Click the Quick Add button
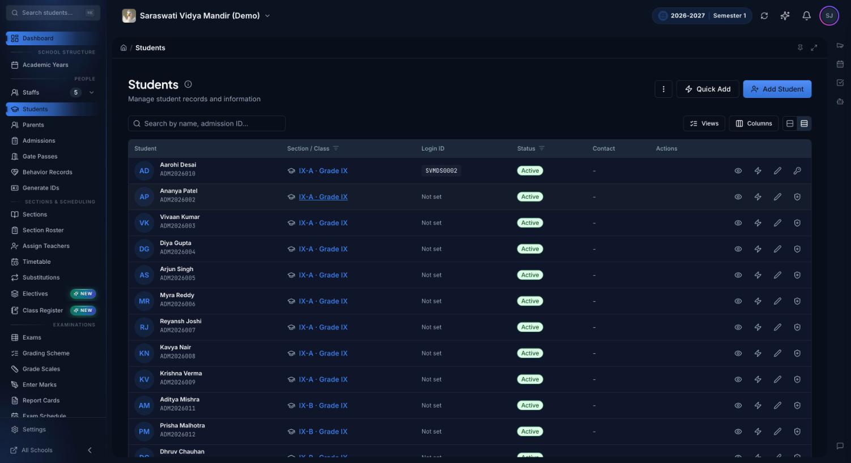Viewport: 851px width, 463px height. pyautogui.click(x=708, y=89)
